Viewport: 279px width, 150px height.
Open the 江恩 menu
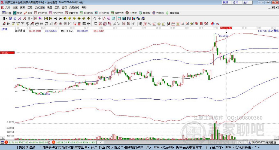30,7
